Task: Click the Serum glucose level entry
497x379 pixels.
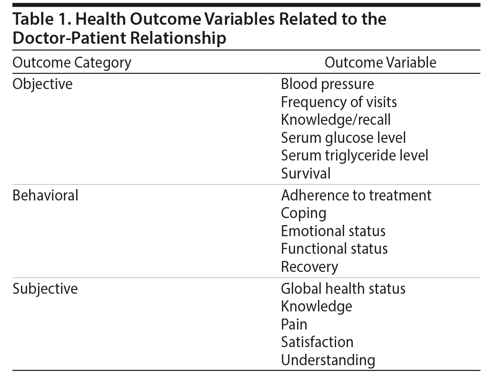Action: pos(343,138)
